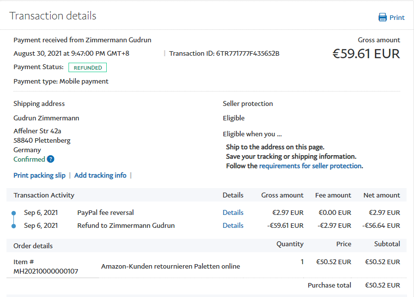Click the REFUNDED payment status badge
Screen dimensions: 414x297
[x=87, y=68]
